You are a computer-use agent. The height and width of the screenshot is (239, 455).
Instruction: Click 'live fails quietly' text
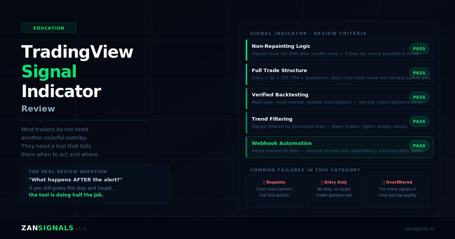(x=274, y=195)
